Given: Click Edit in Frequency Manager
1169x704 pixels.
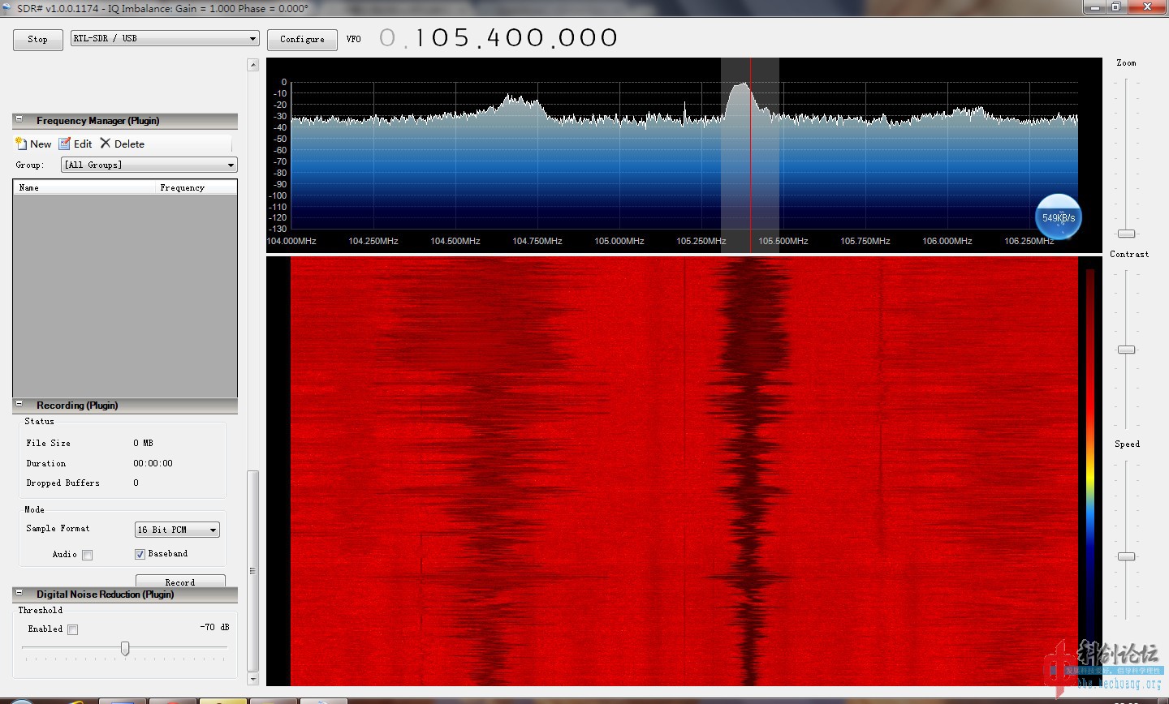Looking at the screenshot, I should (75, 144).
